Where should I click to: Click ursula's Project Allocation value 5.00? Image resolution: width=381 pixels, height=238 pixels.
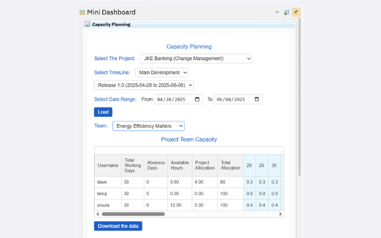coord(199,205)
